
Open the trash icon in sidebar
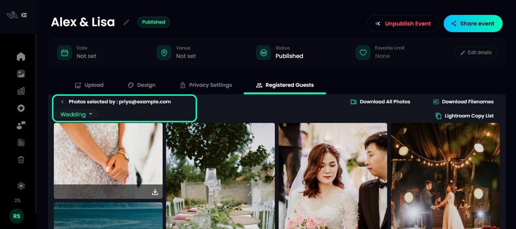pyautogui.click(x=21, y=160)
